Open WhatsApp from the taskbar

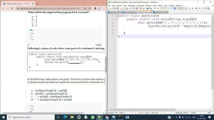click(x=93, y=117)
